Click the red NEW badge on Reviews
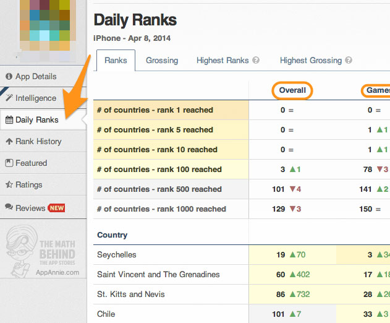390x323 pixels. coord(56,208)
